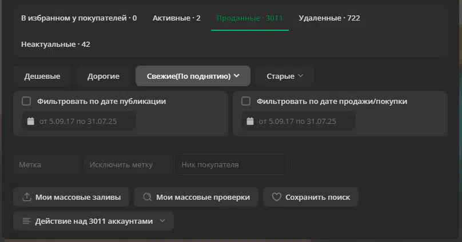Focus the 'Ник покупателя' input field
This screenshot has height=242, width=462.
[232, 165]
